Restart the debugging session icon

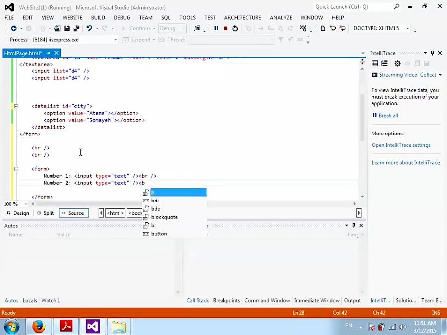pyautogui.click(x=235, y=28)
